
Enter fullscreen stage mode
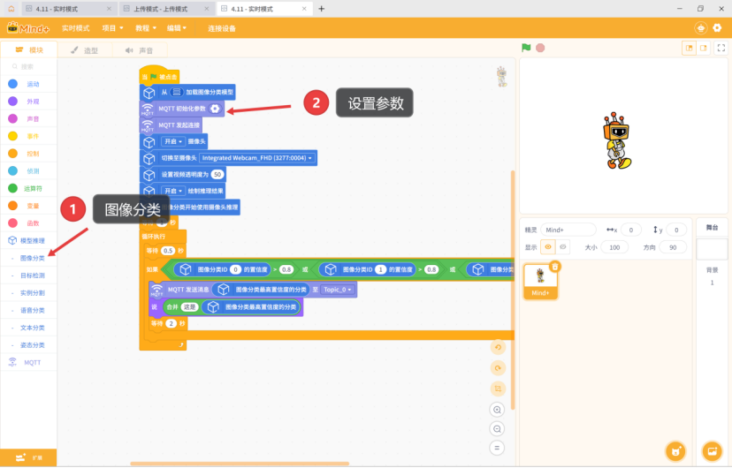721,48
